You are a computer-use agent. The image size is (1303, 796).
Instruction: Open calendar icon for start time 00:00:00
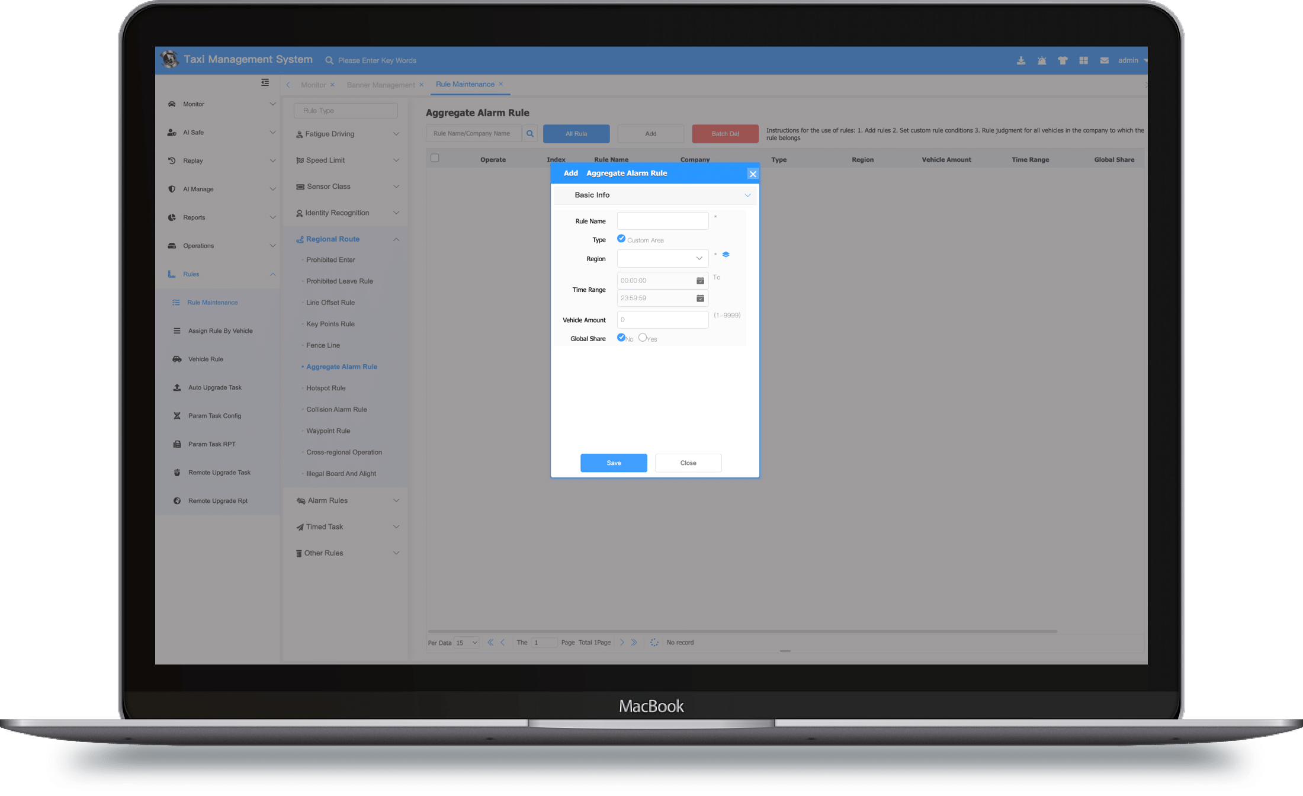click(x=700, y=281)
